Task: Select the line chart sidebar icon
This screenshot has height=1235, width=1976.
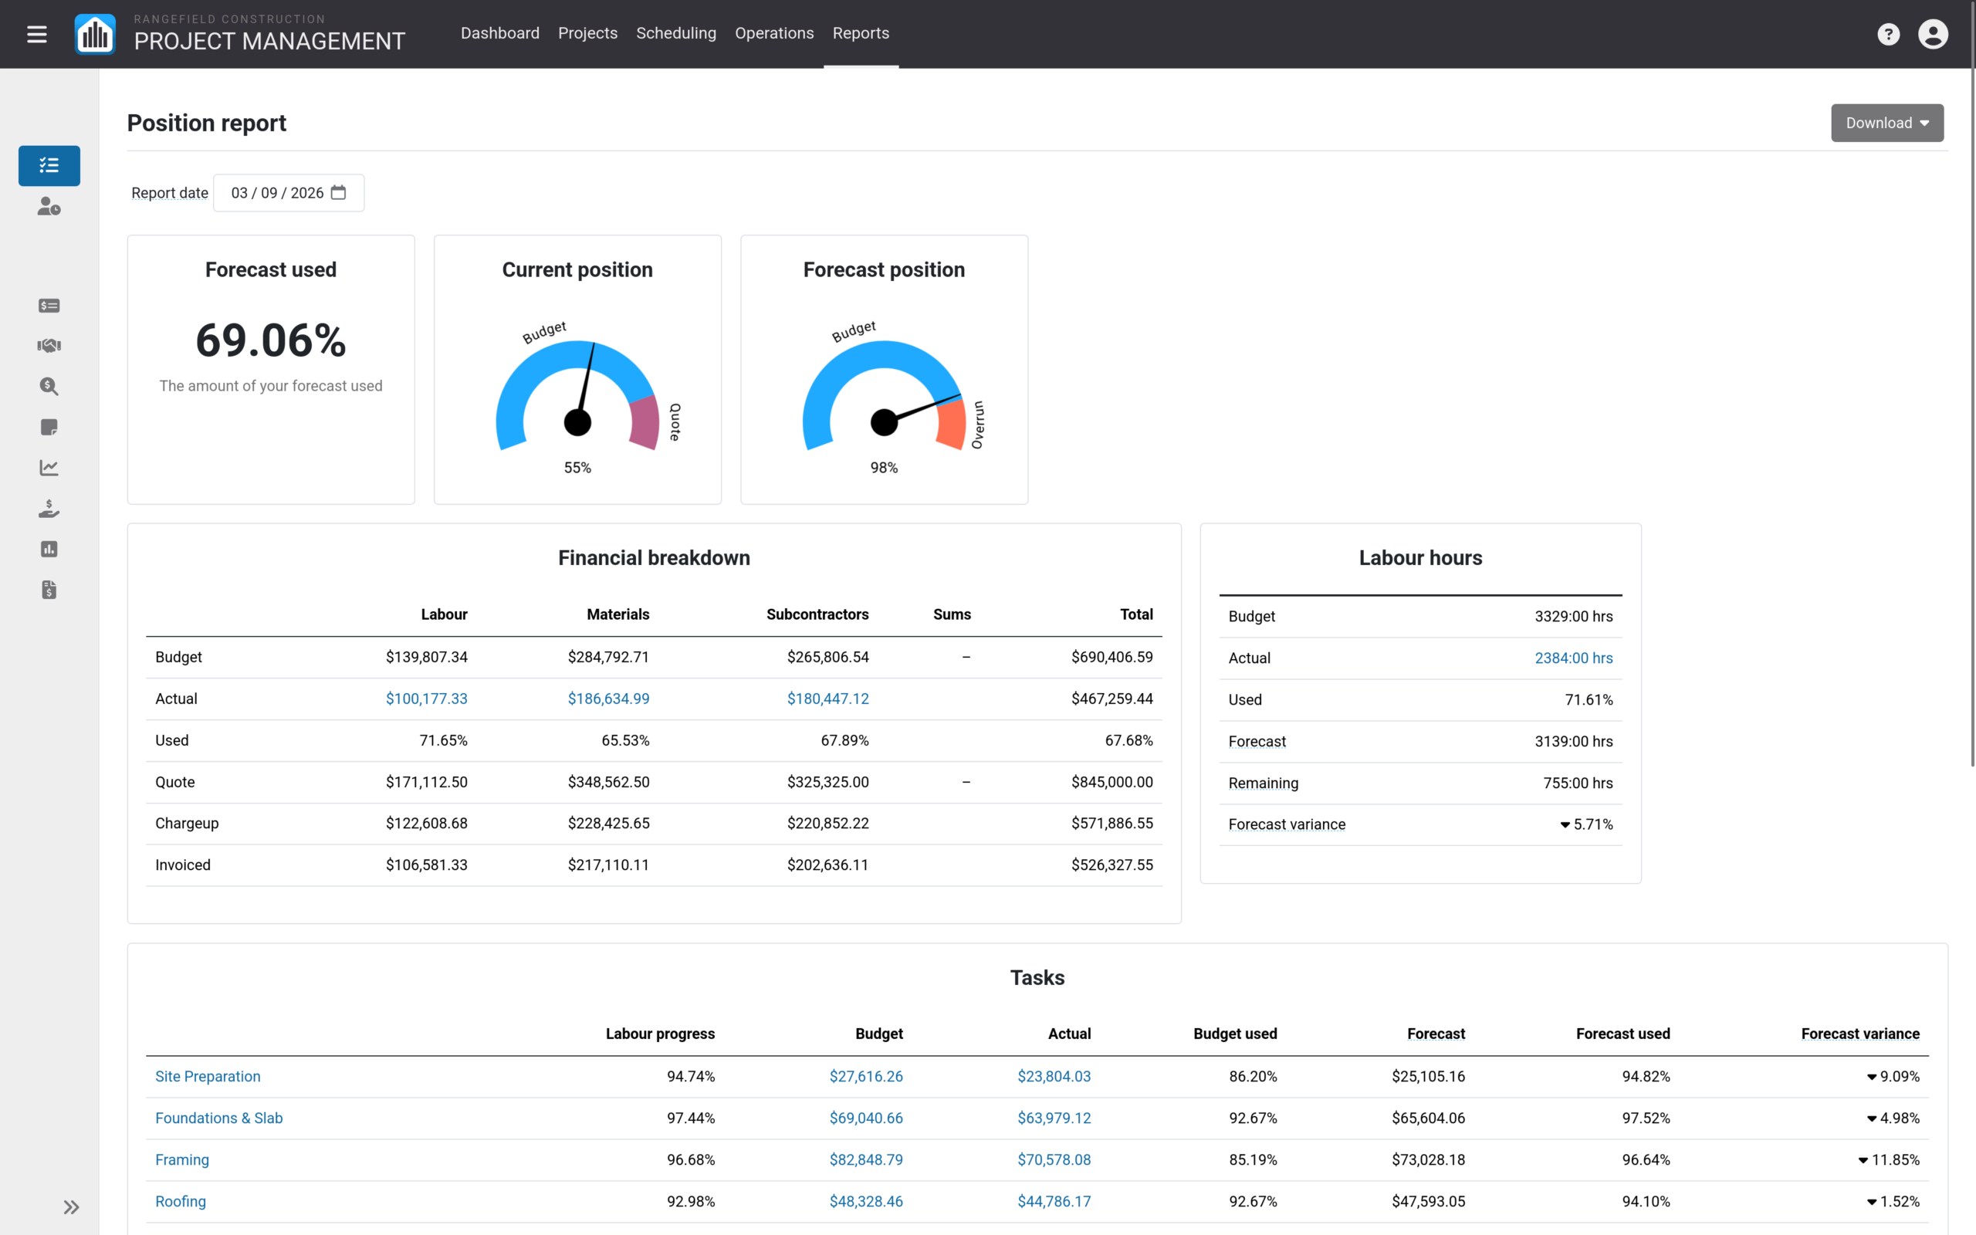Action: (49, 468)
